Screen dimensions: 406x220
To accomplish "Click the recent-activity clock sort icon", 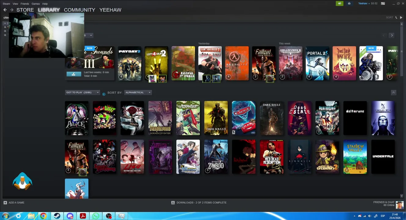I will tap(397, 17).
